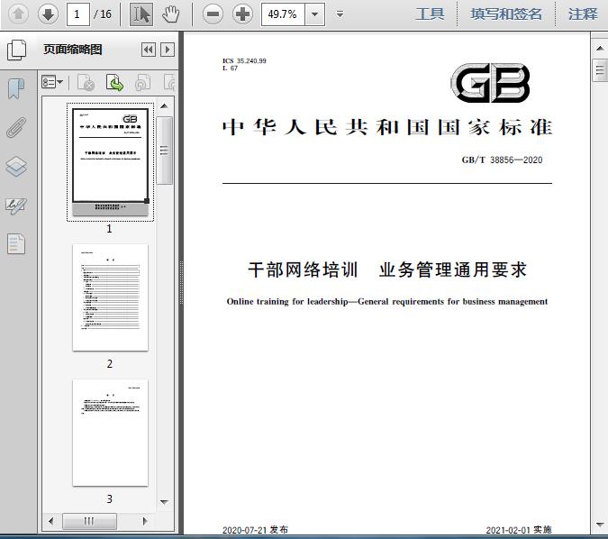The height and width of the screenshot is (539, 608).
Task: Click the page thumbnails icon in the sidebar
Action: (x=16, y=50)
